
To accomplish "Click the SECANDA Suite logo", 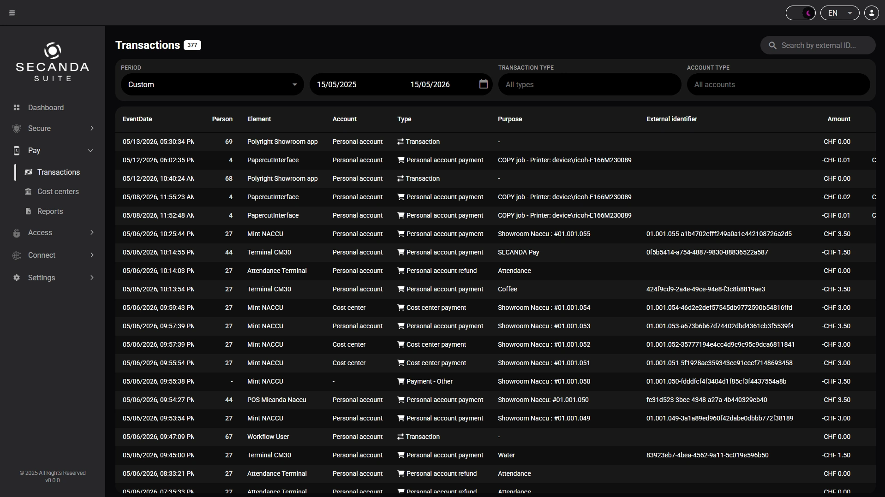I will pos(53,62).
